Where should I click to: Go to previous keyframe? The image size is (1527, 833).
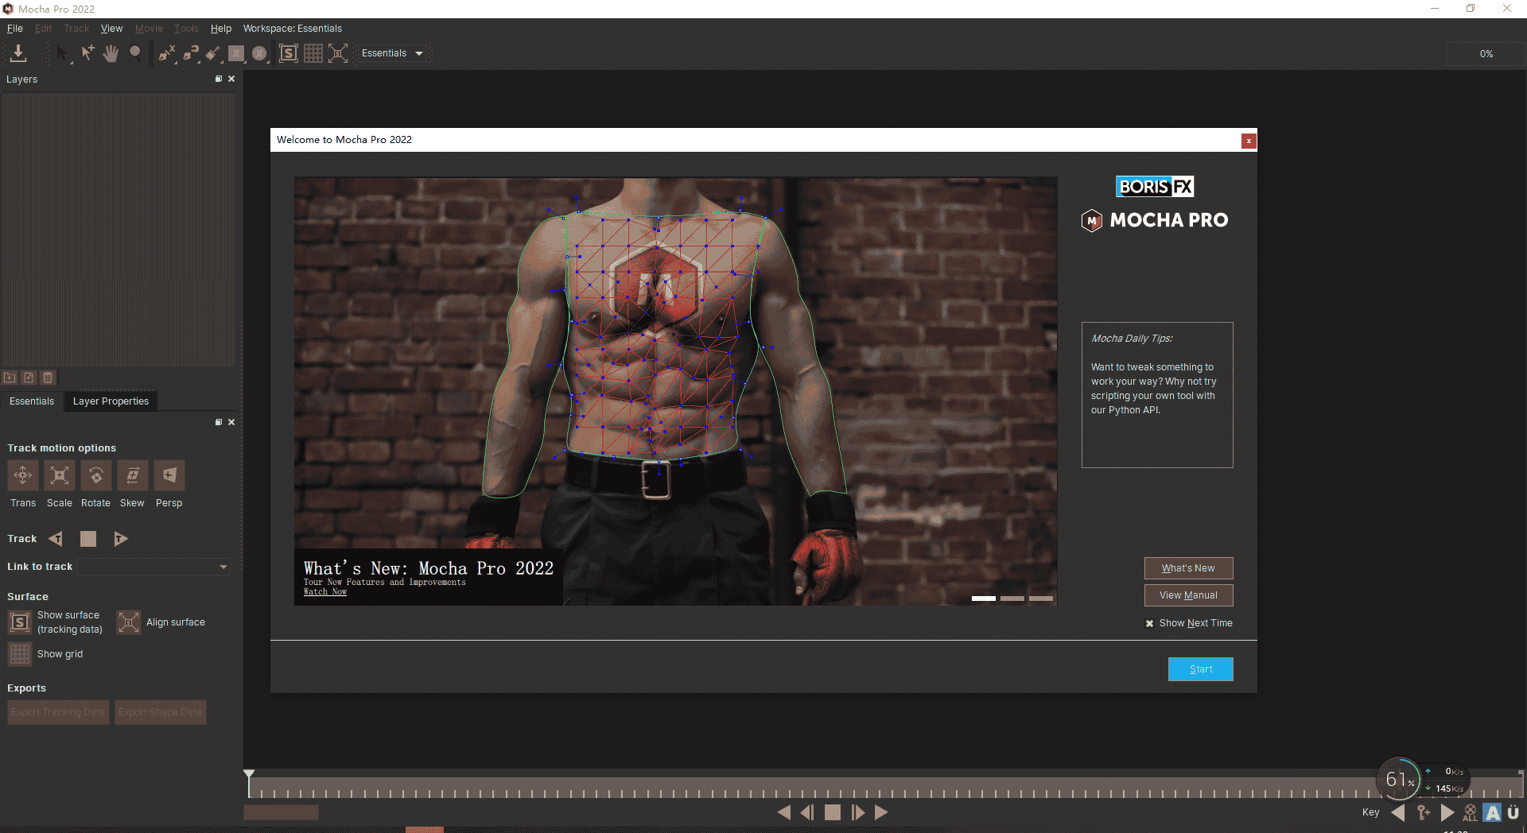[x=1399, y=812]
